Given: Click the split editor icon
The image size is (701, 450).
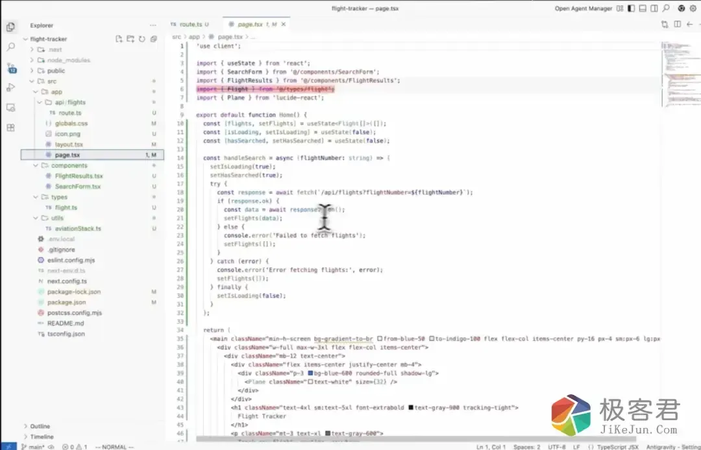Looking at the screenshot, I should coord(676,24).
